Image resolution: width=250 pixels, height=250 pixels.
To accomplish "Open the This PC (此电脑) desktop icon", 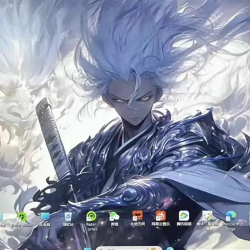I will (x=45, y=219).
